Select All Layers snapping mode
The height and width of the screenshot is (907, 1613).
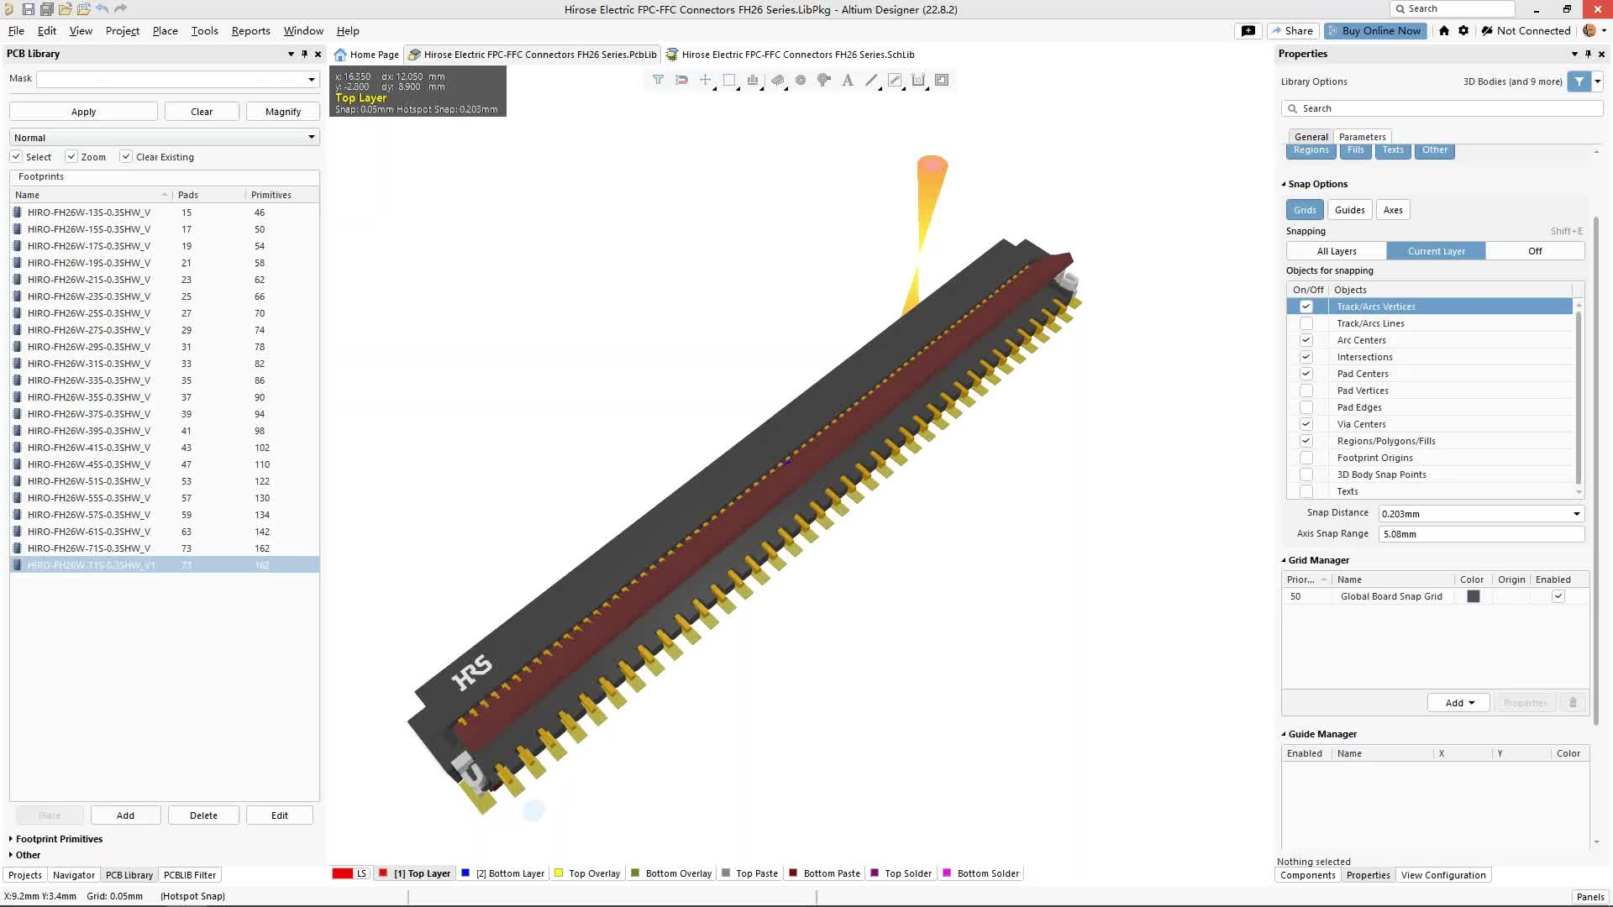click(1336, 251)
